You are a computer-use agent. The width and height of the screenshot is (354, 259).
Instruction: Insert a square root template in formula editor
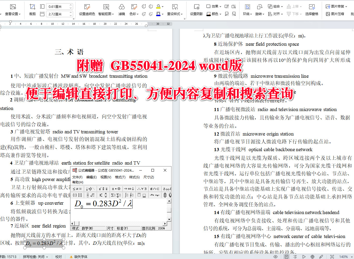point(92,195)
